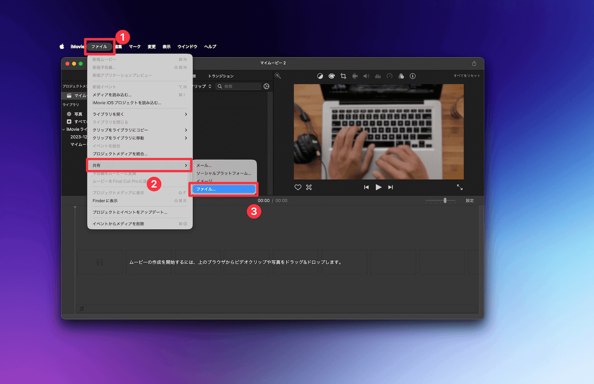Select ソーシャルプラットフォーム... option
This screenshot has height=384, width=594.
click(224, 173)
